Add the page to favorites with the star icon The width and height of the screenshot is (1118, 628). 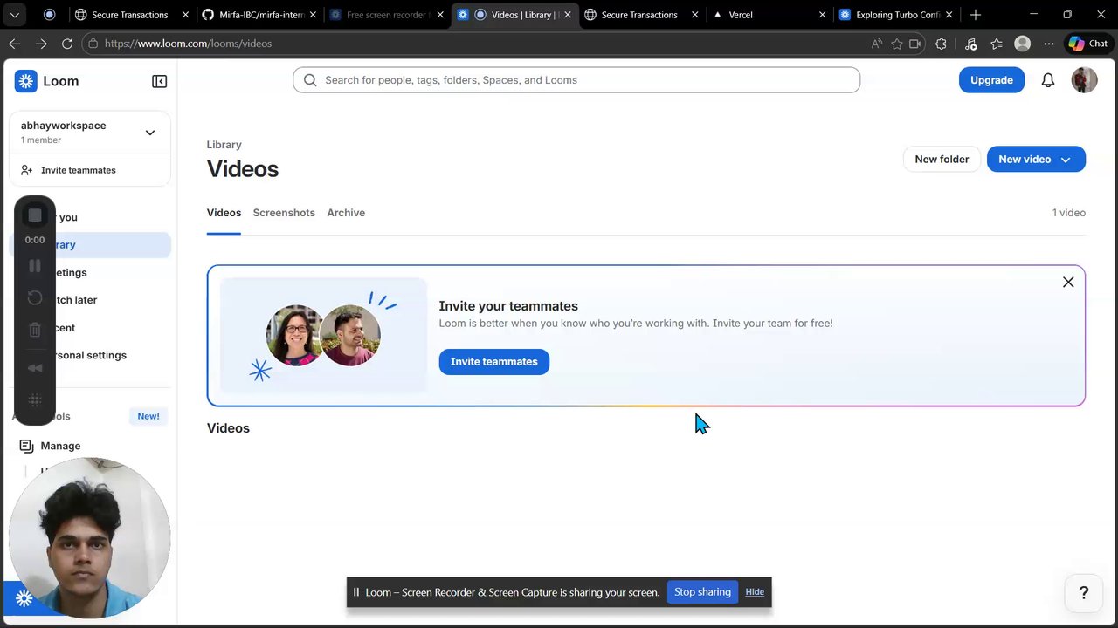click(x=896, y=44)
